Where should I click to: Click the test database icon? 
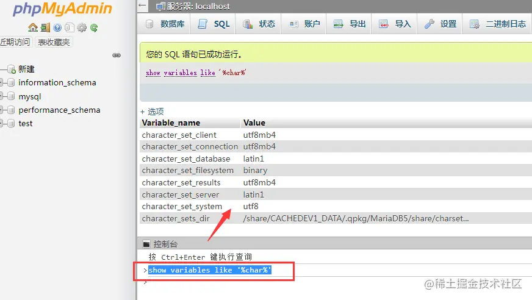coord(11,123)
